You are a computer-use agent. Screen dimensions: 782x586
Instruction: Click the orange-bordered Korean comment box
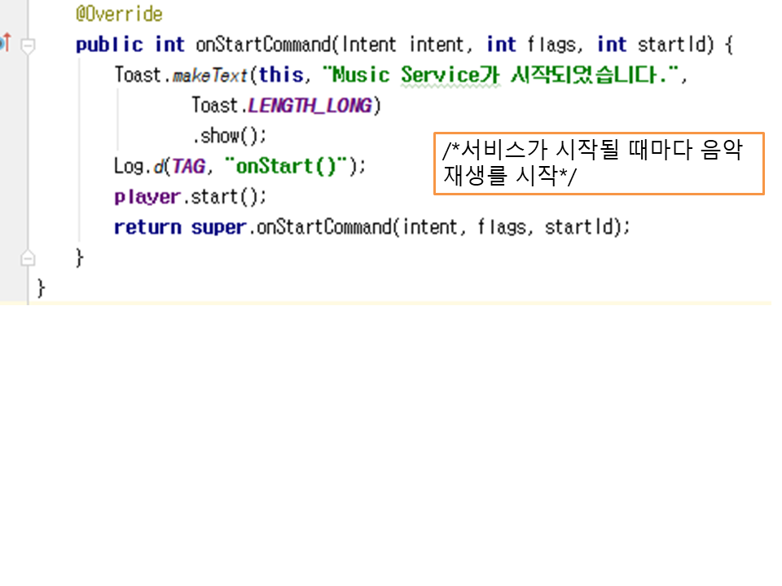[598, 164]
